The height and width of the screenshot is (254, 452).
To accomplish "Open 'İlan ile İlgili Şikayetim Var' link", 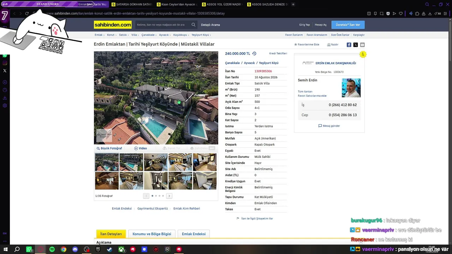I will [255, 219].
